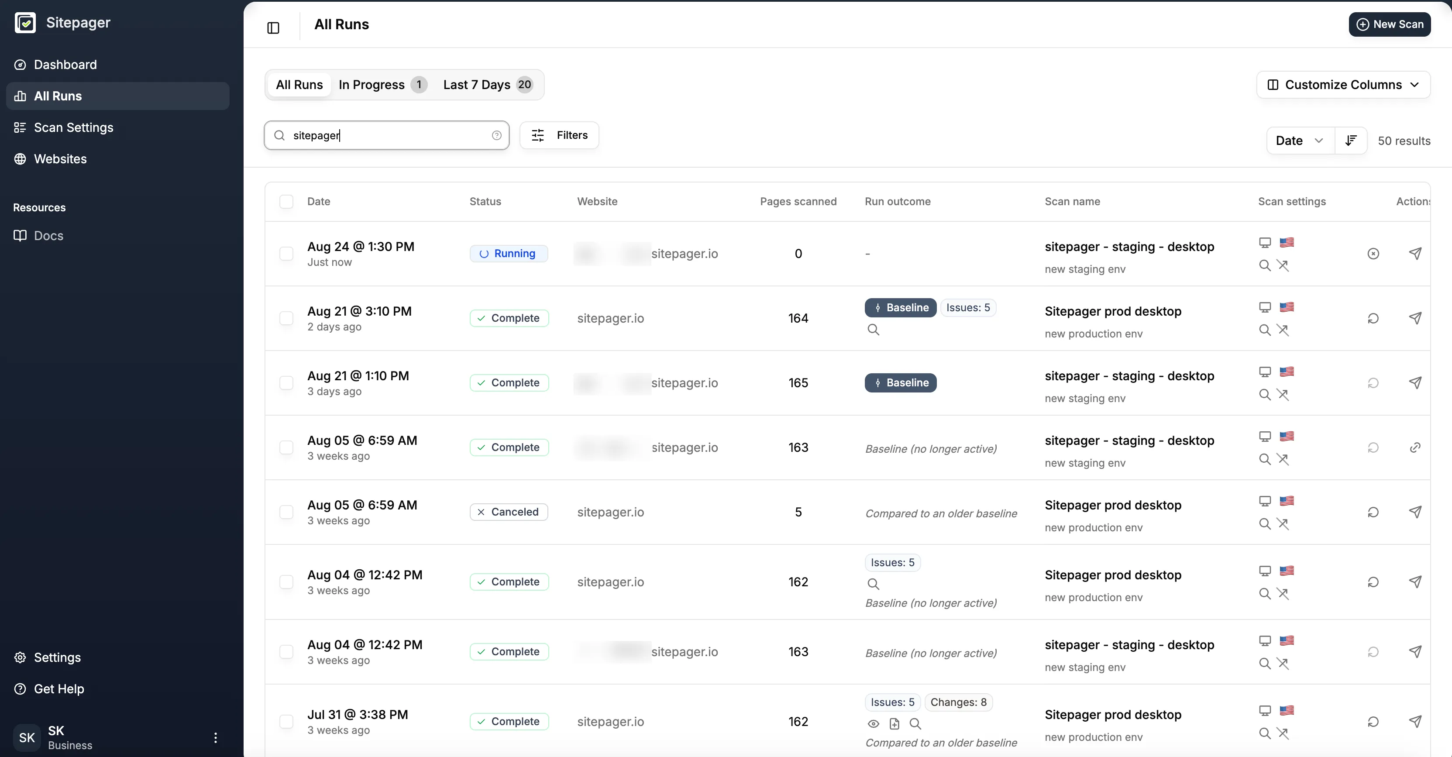Image resolution: width=1452 pixels, height=757 pixels.
Task: Toggle sort direction icon next to Date
Action: (x=1351, y=140)
